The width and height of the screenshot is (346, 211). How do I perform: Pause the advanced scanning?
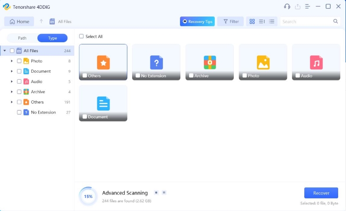(x=164, y=192)
